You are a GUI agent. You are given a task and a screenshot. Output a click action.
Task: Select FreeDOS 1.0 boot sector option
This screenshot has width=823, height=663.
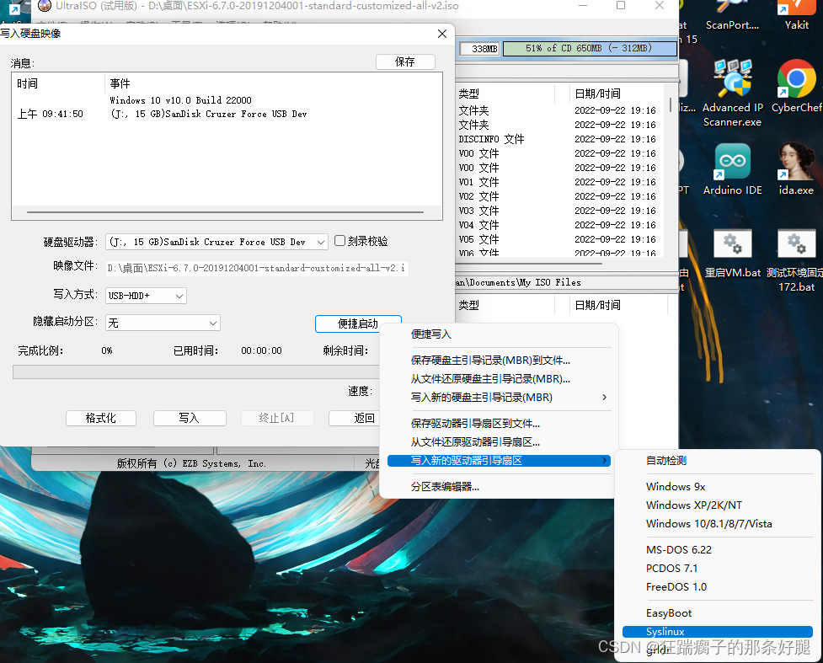676,587
